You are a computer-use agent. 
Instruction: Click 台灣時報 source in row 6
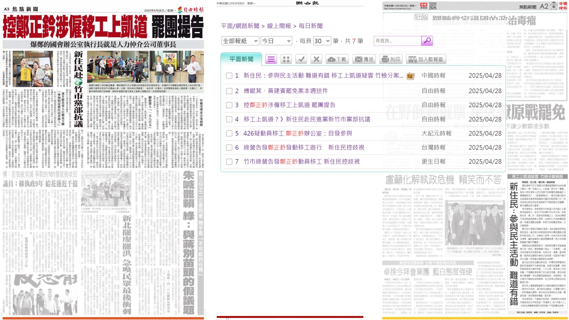tap(434, 148)
